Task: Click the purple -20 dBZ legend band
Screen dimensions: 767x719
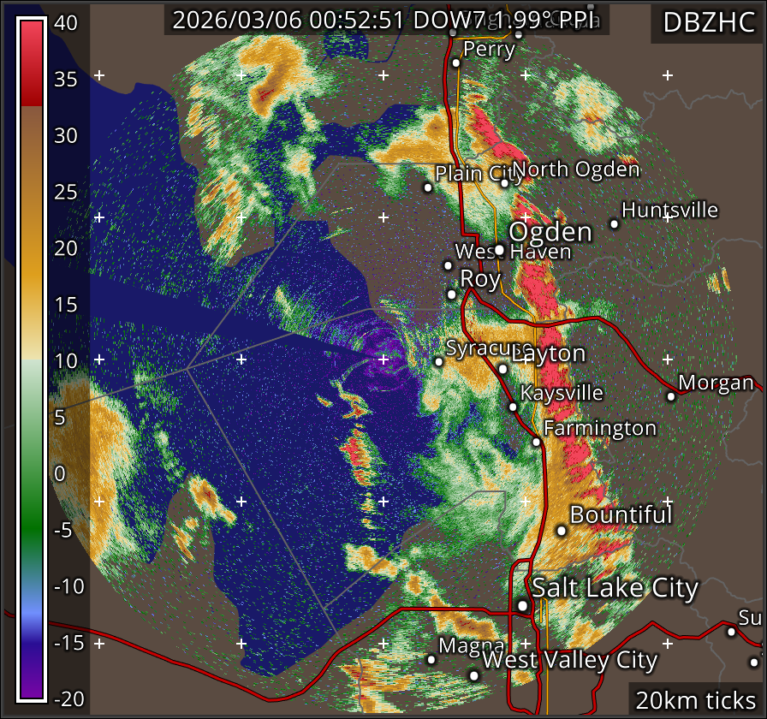Action: click(x=32, y=685)
